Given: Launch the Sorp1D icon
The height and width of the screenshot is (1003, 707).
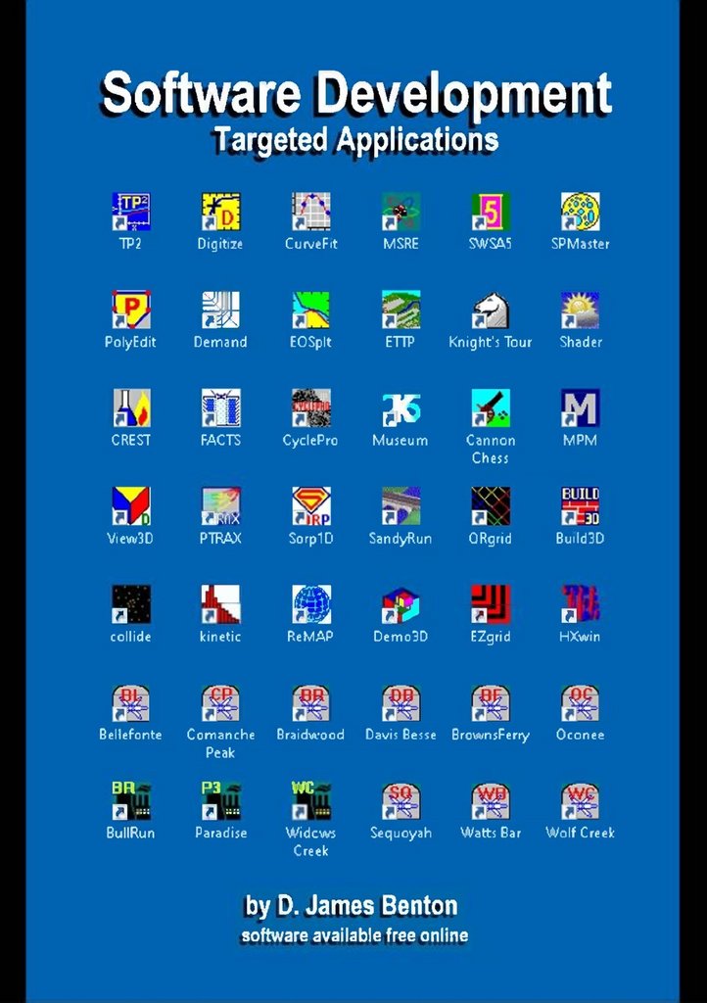Looking at the screenshot, I should click(x=311, y=506).
